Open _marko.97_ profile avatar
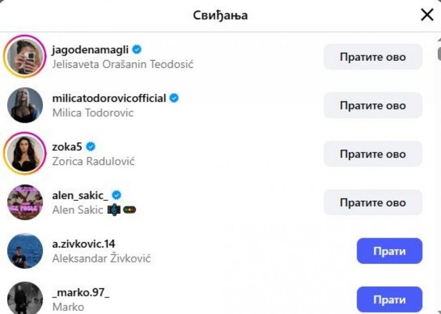This screenshot has height=314, width=441. coord(25,298)
